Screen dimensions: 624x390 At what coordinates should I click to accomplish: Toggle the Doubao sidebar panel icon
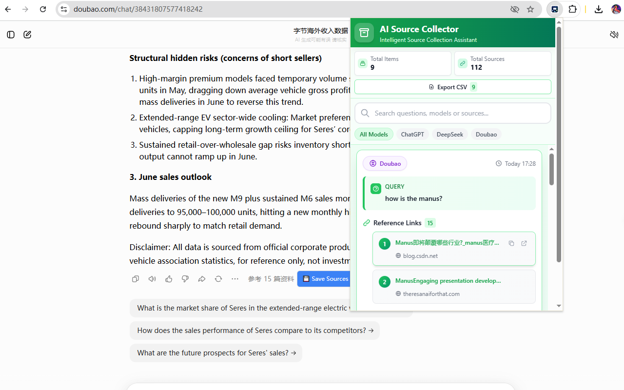coord(11,35)
